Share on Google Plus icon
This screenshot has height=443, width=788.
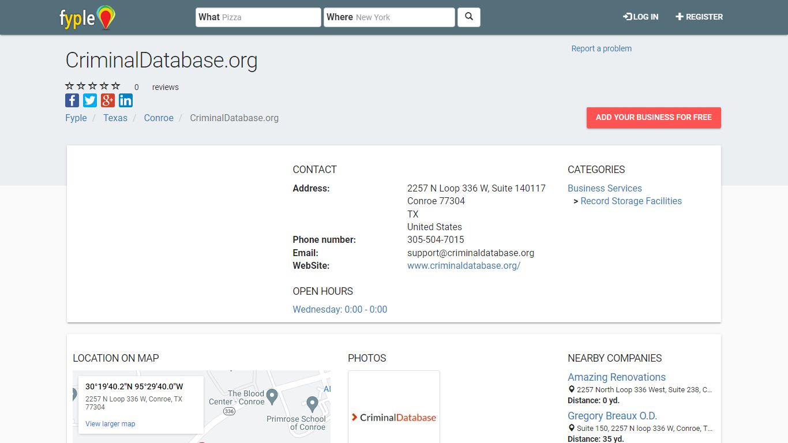pos(108,100)
